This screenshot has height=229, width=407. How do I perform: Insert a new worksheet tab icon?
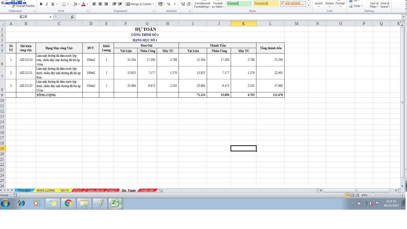[161, 190]
